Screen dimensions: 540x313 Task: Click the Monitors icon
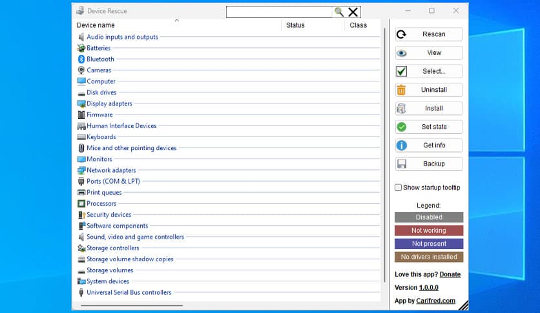81,159
